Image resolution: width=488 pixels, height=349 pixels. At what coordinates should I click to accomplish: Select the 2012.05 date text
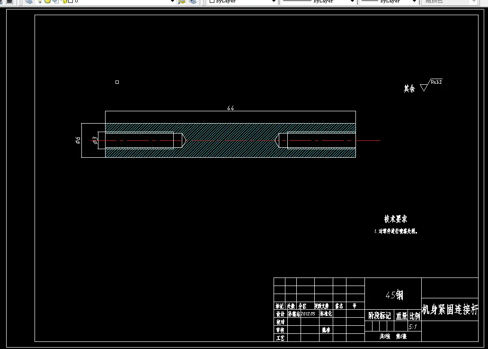click(308, 314)
